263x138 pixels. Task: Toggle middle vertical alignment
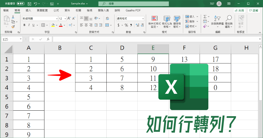pyautogui.click(x=86, y=18)
